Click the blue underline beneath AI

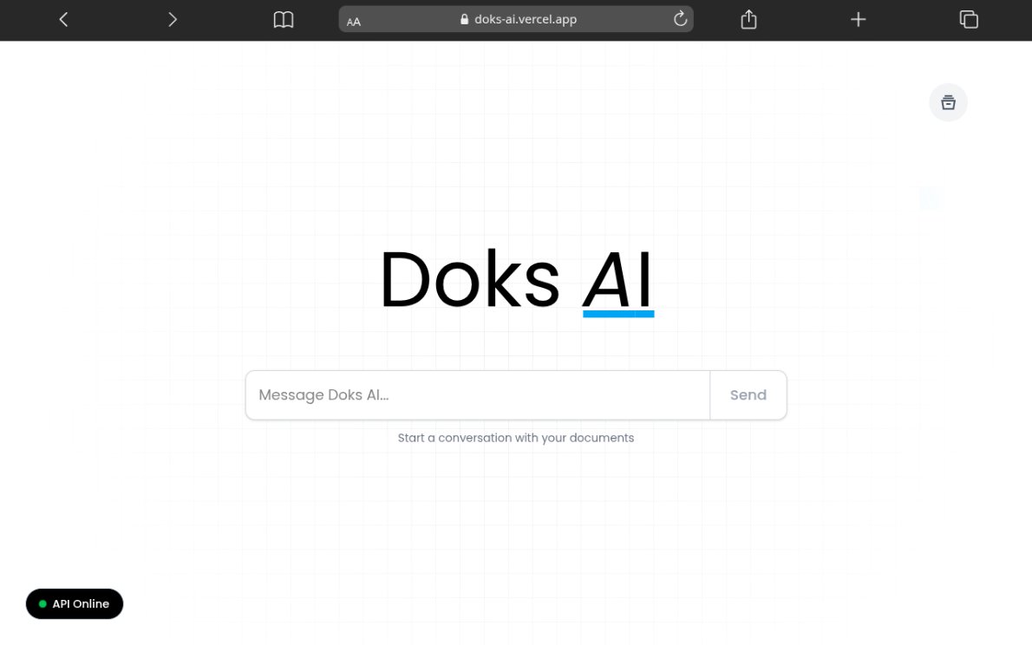(x=618, y=312)
